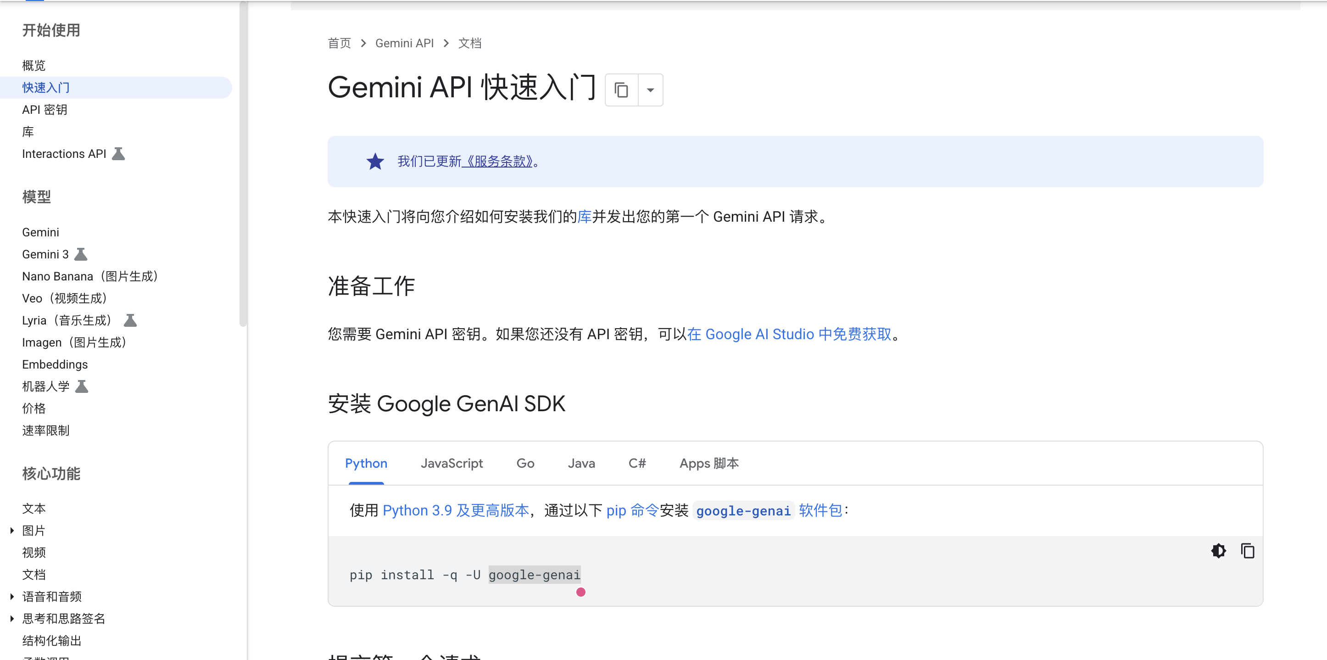Image resolution: width=1327 pixels, height=660 pixels.
Task: Click the 安装 Google GenAI SDK heading
Action: [446, 403]
